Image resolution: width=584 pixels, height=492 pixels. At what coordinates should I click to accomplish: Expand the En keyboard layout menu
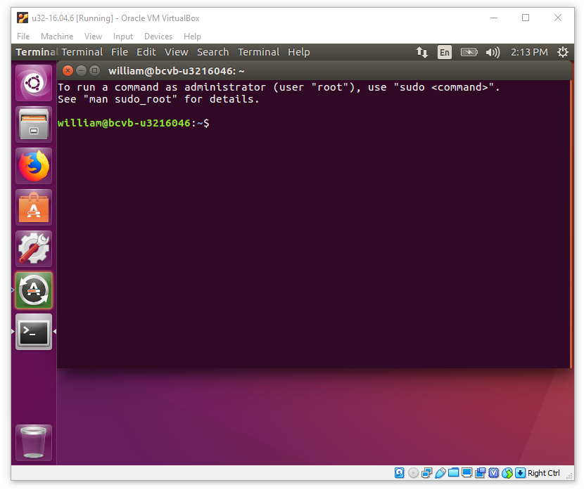444,52
